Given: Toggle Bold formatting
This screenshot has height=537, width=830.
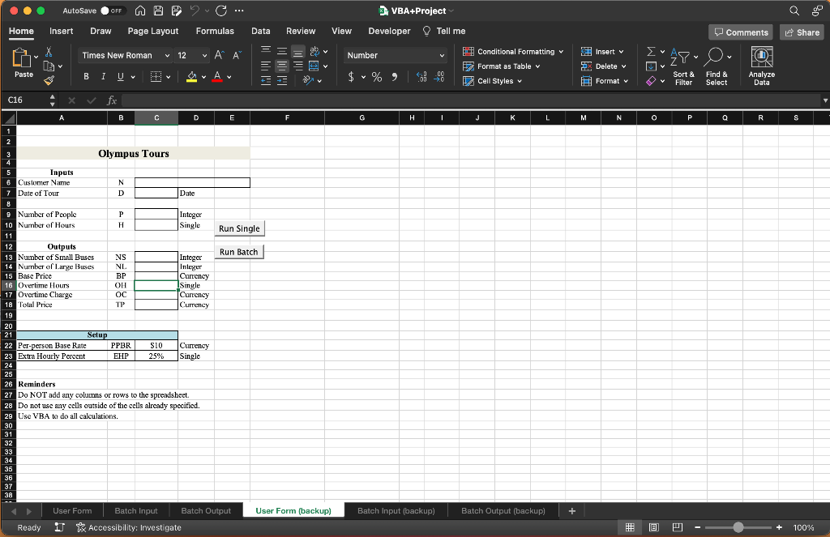Looking at the screenshot, I should point(85,77).
